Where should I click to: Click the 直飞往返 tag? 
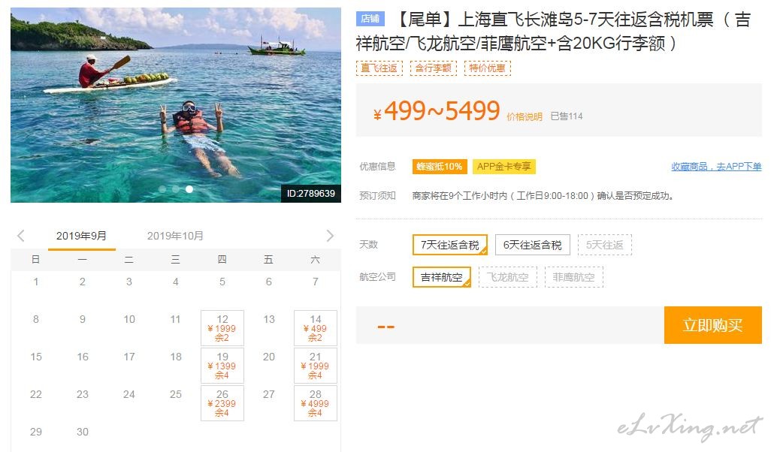tap(379, 68)
